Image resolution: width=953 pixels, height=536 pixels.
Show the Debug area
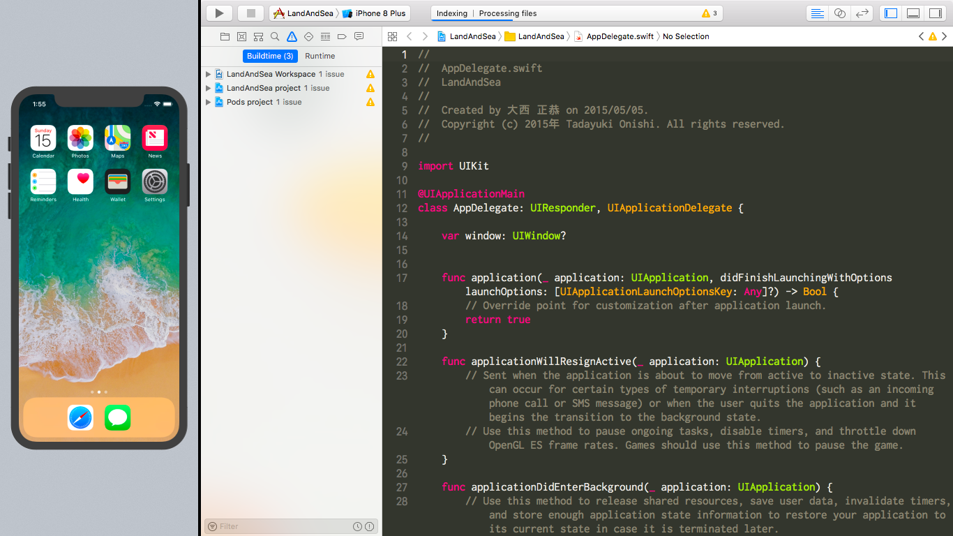pyautogui.click(x=913, y=13)
